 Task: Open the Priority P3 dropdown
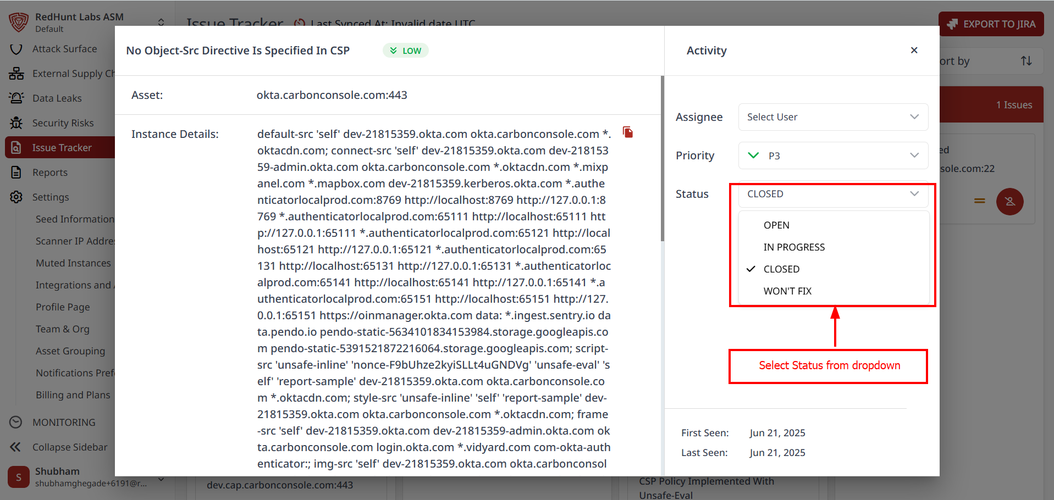click(833, 155)
